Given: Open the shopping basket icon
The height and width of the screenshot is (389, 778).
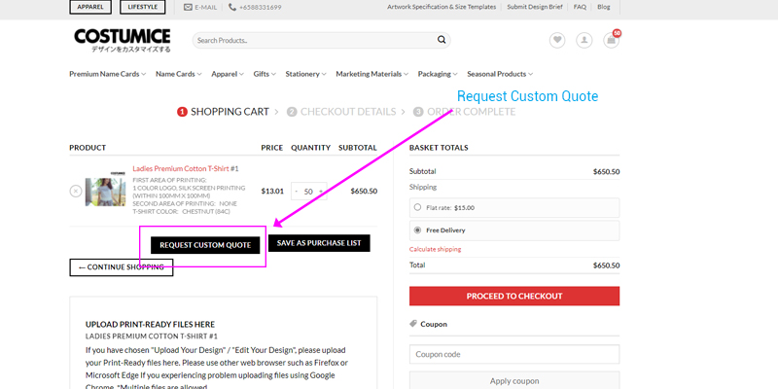Looking at the screenshot, I should 612,40.
